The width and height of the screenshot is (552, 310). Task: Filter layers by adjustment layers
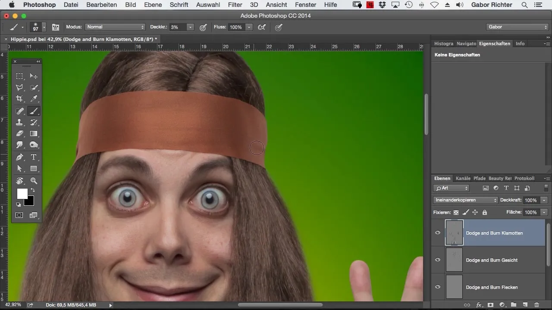[x=496, y=188]
